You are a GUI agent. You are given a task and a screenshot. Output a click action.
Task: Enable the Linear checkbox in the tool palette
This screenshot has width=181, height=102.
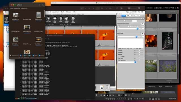(x=120, y=56)
